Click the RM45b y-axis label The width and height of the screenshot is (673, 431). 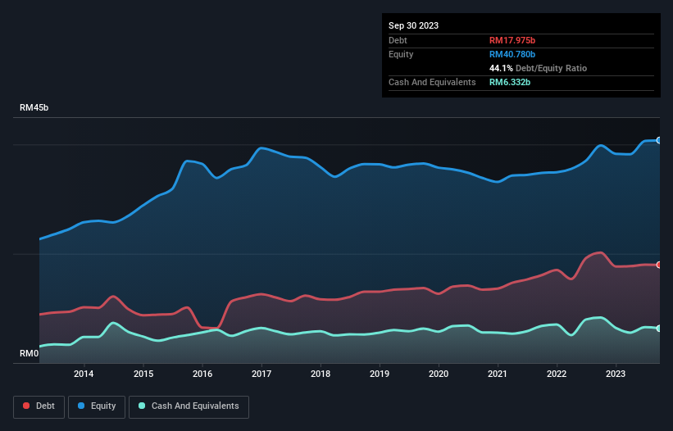(x=34, y=107)
